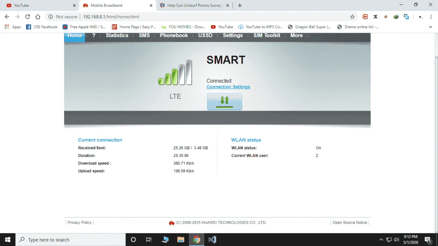Open a new browser tab
This screenshot has width=438, height=246.
tap(240, 5)
